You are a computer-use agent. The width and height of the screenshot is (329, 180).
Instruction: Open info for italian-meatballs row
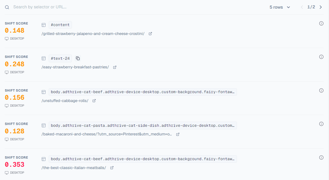click(321, 158)
